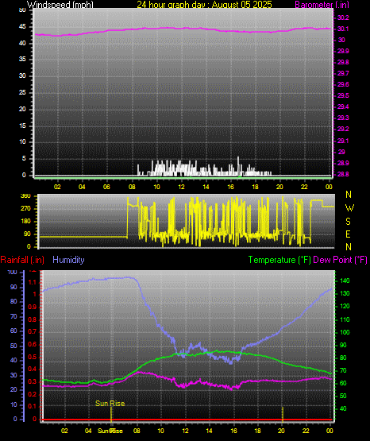Screen dimensions: 370x441
Task: Click the 30.2 value on barometer axis
Action: pos(343,17)
